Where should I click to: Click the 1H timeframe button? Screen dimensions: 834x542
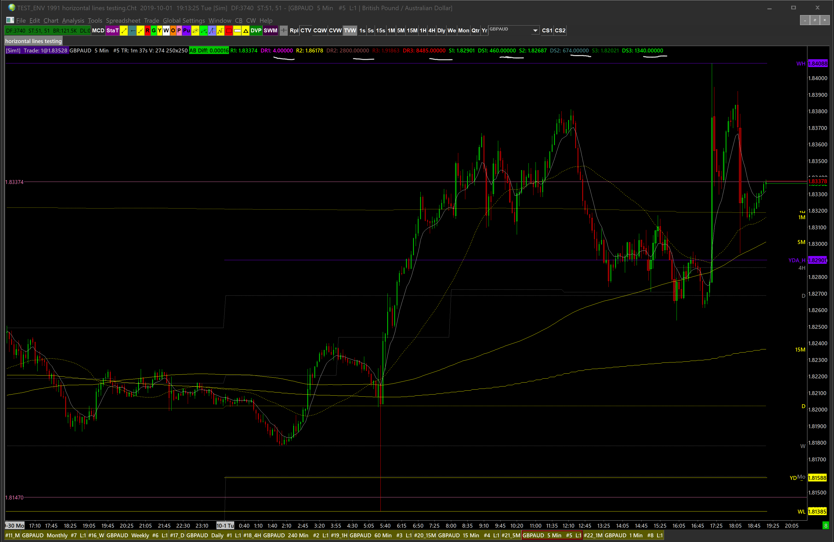(x=423, y=31)
